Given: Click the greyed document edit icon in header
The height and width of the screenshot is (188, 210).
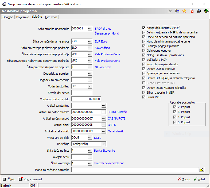Looking at the screenshot, I should [170, 11].
